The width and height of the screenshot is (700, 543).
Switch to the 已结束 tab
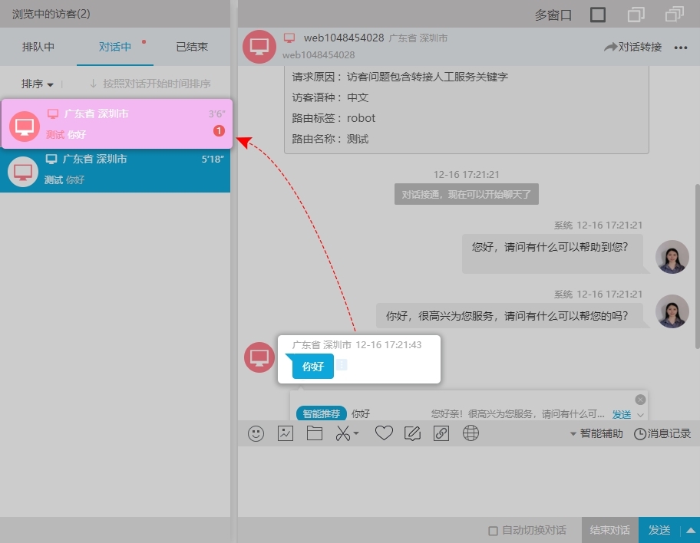190,46
